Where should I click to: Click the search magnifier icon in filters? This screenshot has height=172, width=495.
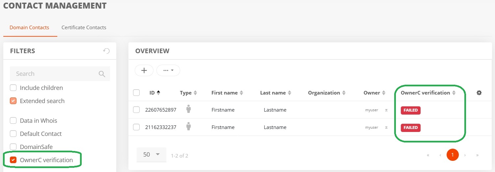tap(102, 74)
